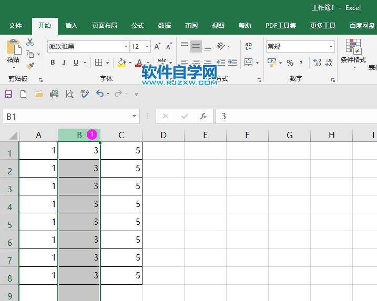Toggle bold formatting
This screenshot has width=377, height=301.
point(53,63)
